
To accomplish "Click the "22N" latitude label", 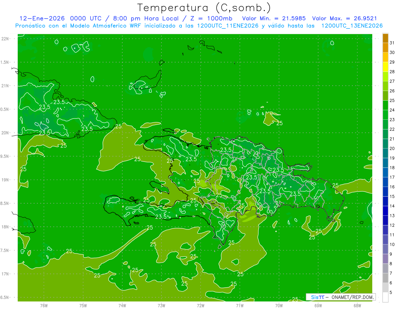I will (5, 39).
